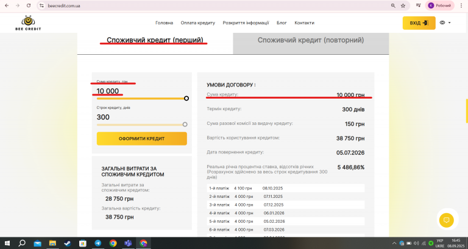The image size is (468, 249).
Task: Click the 5-й платіж row dated 05.02.2026
Action: point(286,221)
